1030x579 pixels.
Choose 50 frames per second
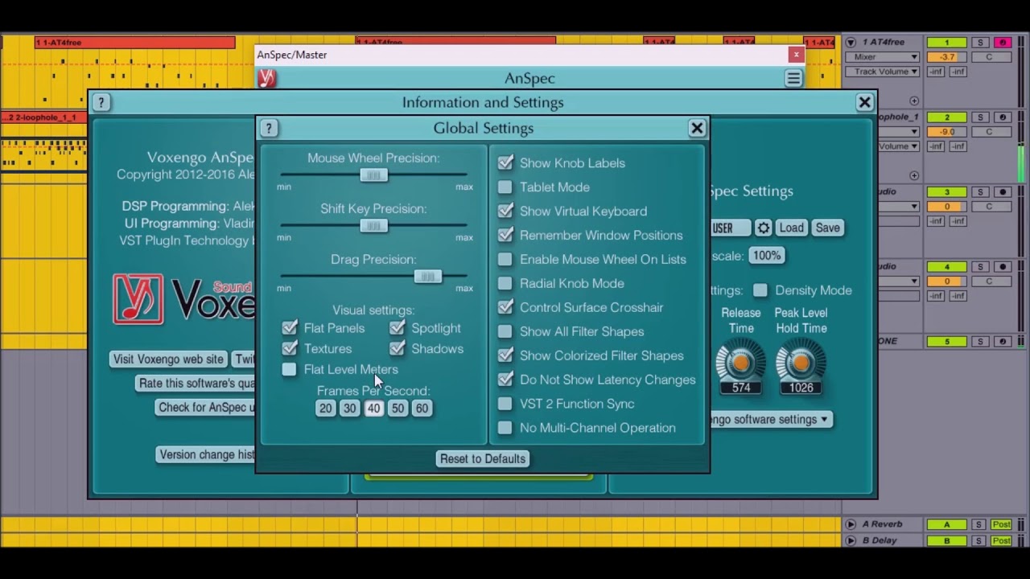coord(398,409)
